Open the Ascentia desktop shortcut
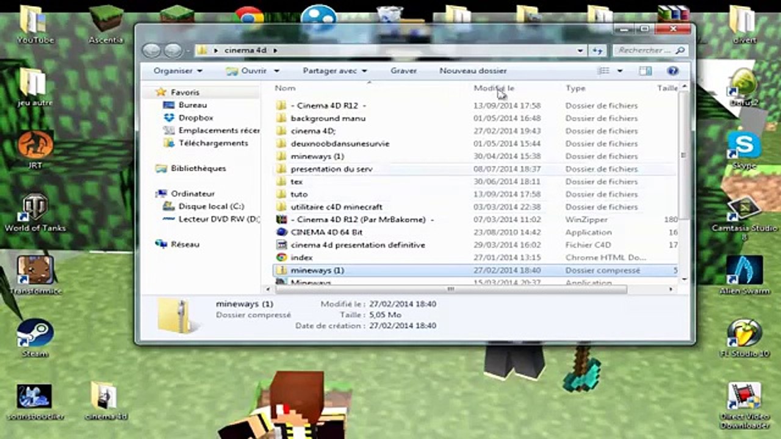Screen dimensions: 781x439 click(106, 24)
